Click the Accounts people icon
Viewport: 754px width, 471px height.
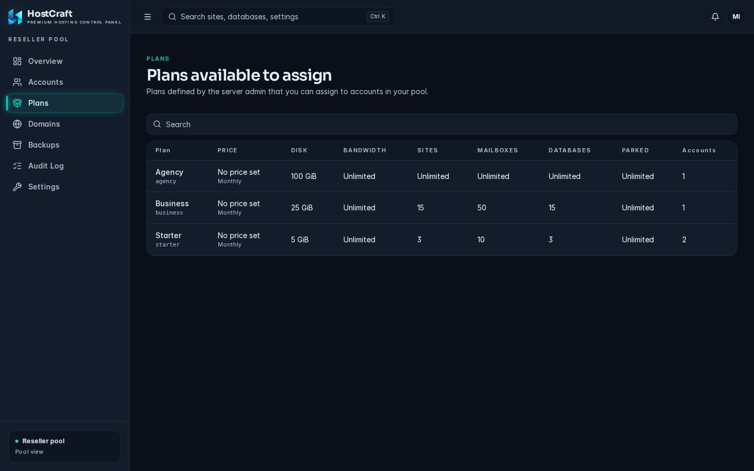pos(17,82)
